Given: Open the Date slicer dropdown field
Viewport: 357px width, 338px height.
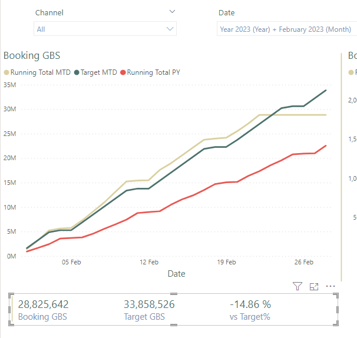Looking at the screenshot, I should point(287,29).
